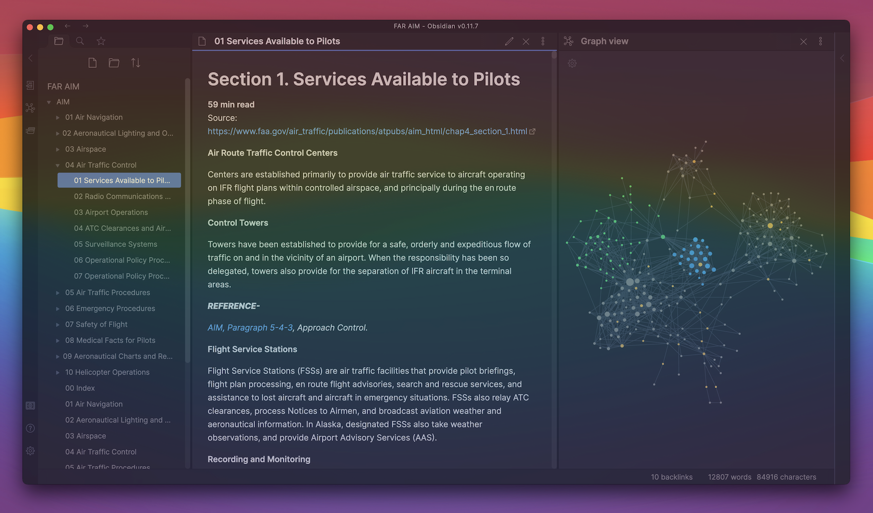
Task: Create a new folder
Action: 114,63
